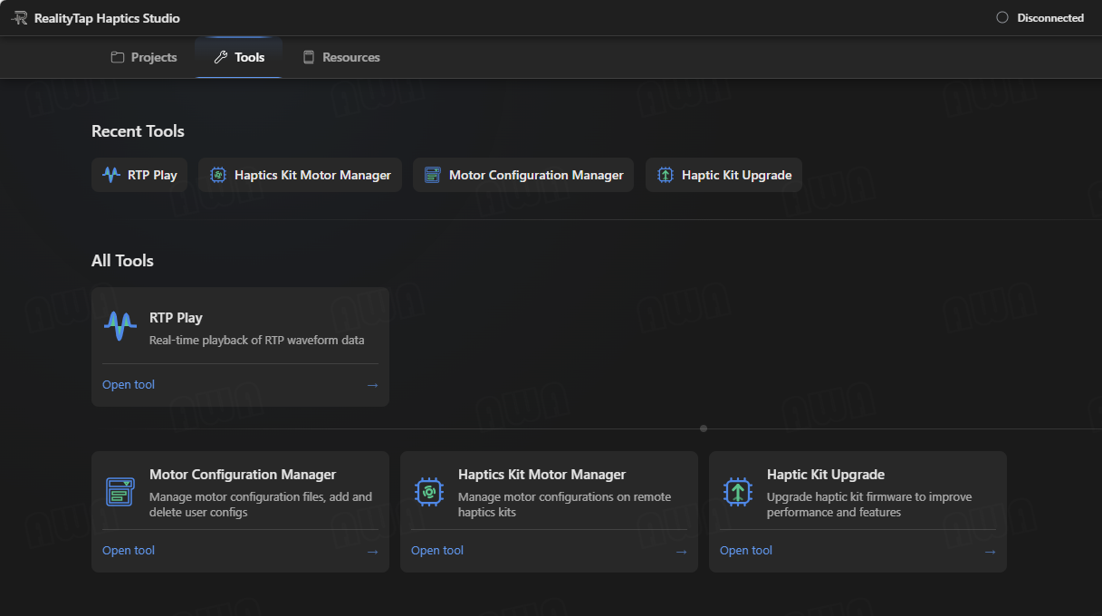This screenshot has height=616, width=1102.
Task: Click the large Motor Configuration Manager card icon
Action: (x=120, y=491)
